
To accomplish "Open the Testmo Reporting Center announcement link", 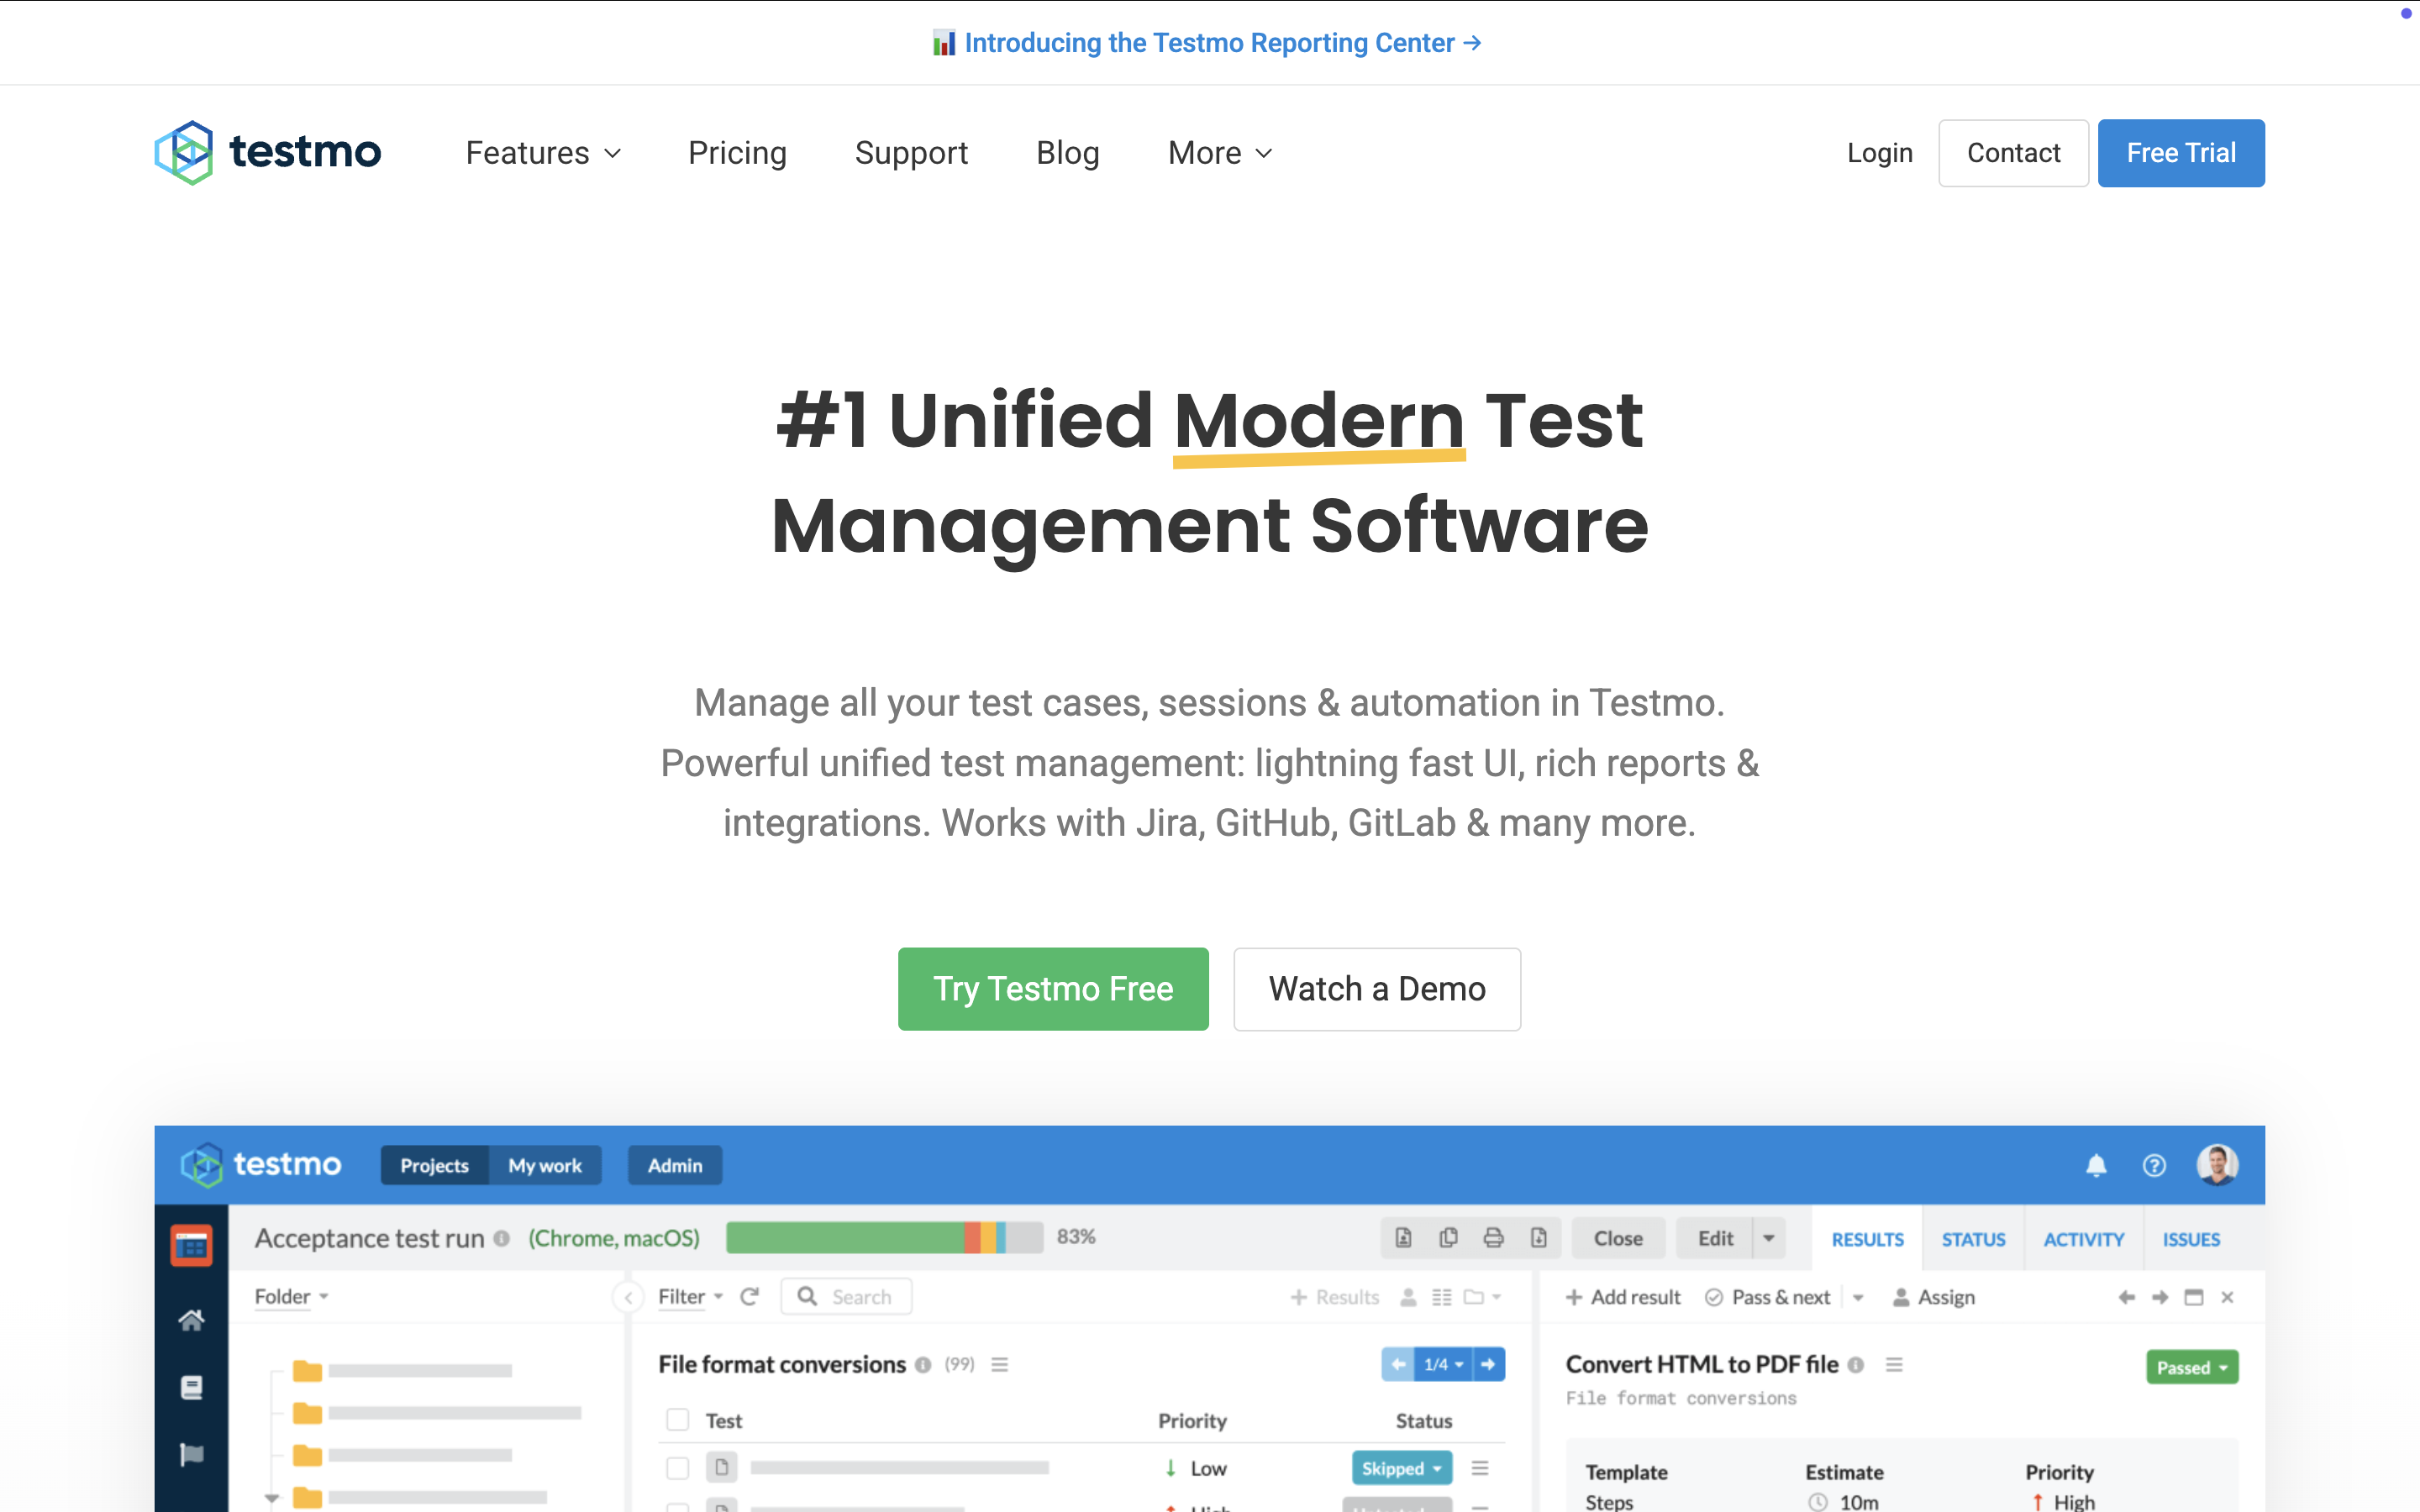I will tap(1210, 43).
